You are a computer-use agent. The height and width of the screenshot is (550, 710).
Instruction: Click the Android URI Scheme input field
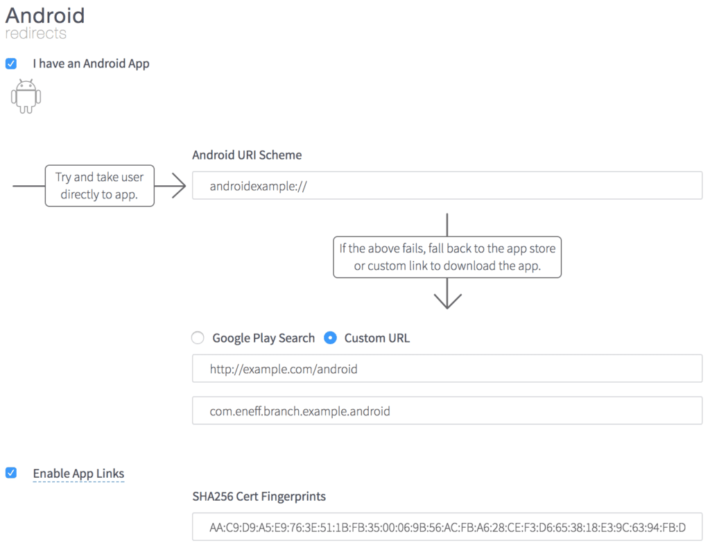point(447,185)
